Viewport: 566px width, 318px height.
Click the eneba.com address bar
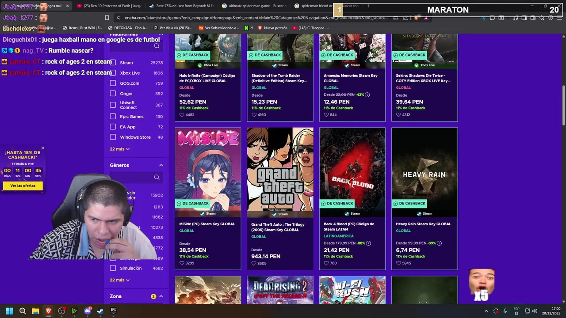[x=256, y=18]
